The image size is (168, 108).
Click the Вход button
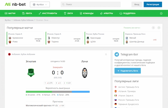pyautogui.click(x=137, y=4)
